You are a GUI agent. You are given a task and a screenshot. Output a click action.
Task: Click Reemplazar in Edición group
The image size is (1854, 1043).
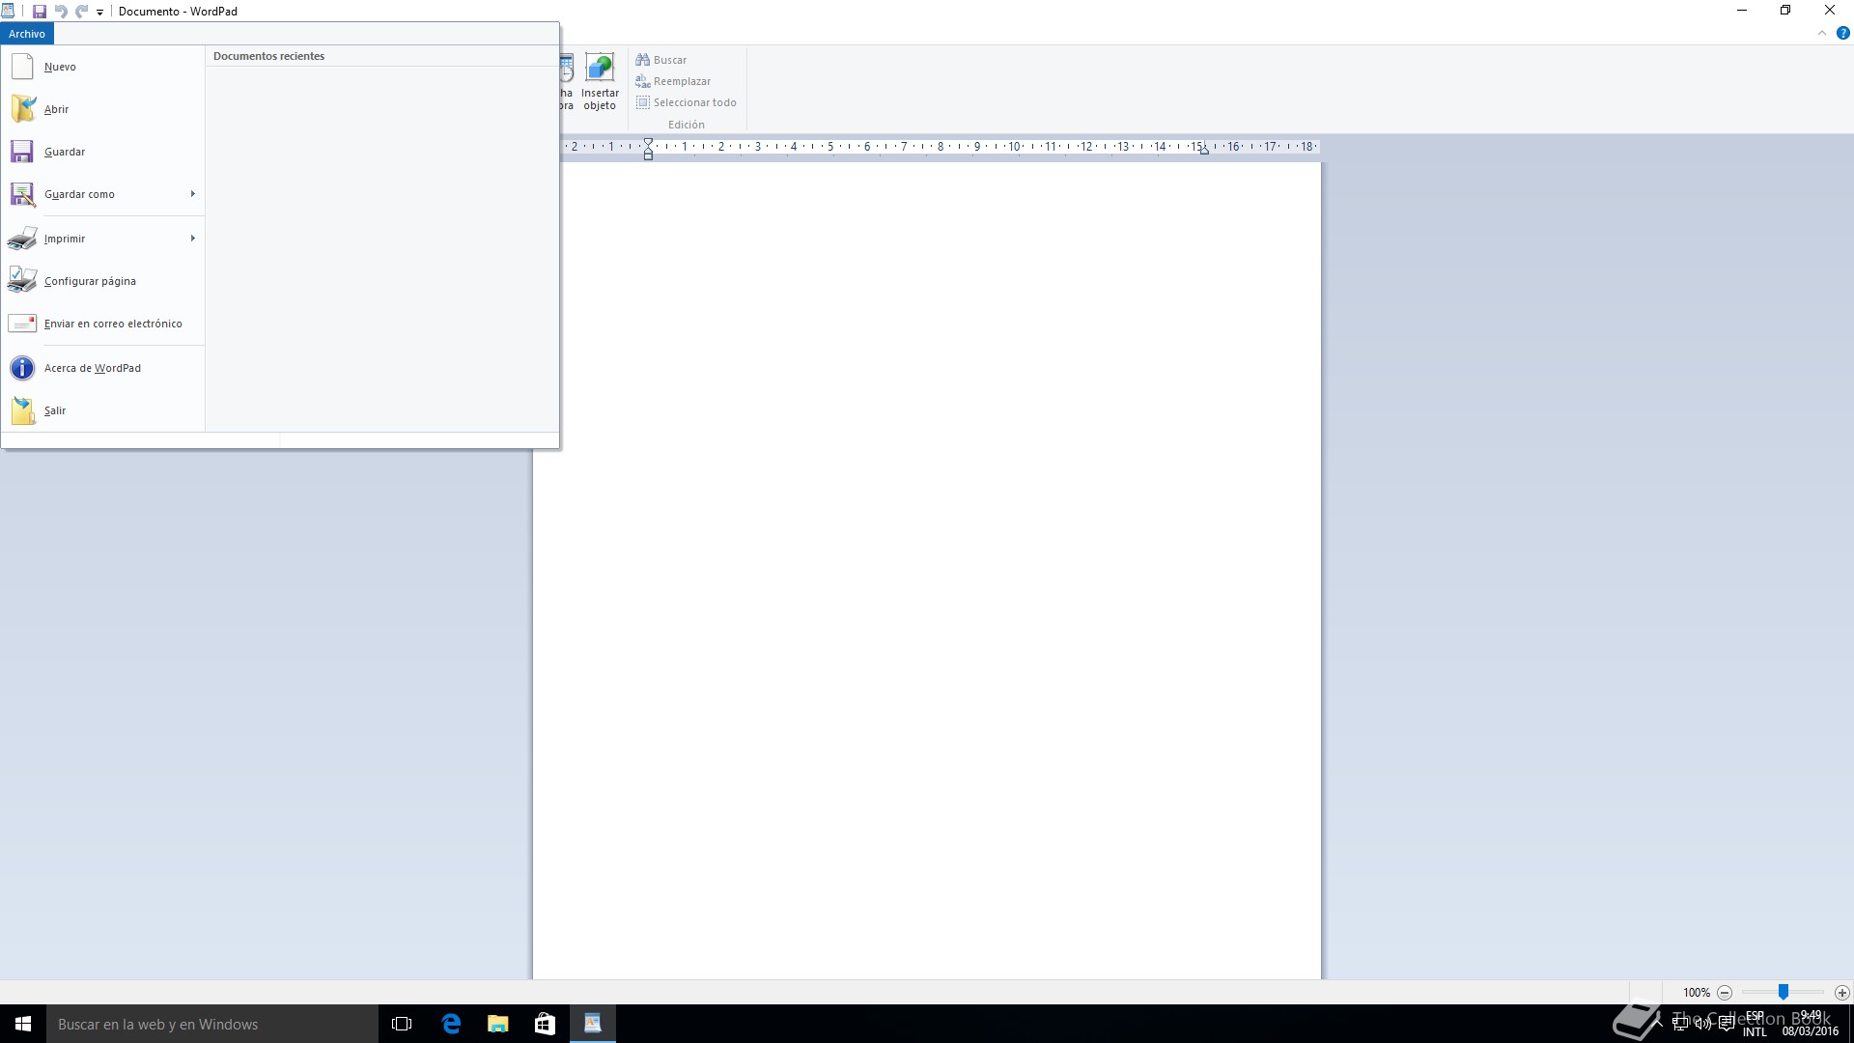tap(673, 81)
